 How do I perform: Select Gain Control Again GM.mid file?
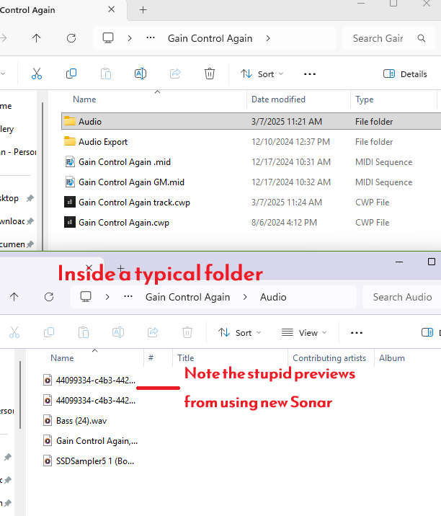tap(131, 182)
